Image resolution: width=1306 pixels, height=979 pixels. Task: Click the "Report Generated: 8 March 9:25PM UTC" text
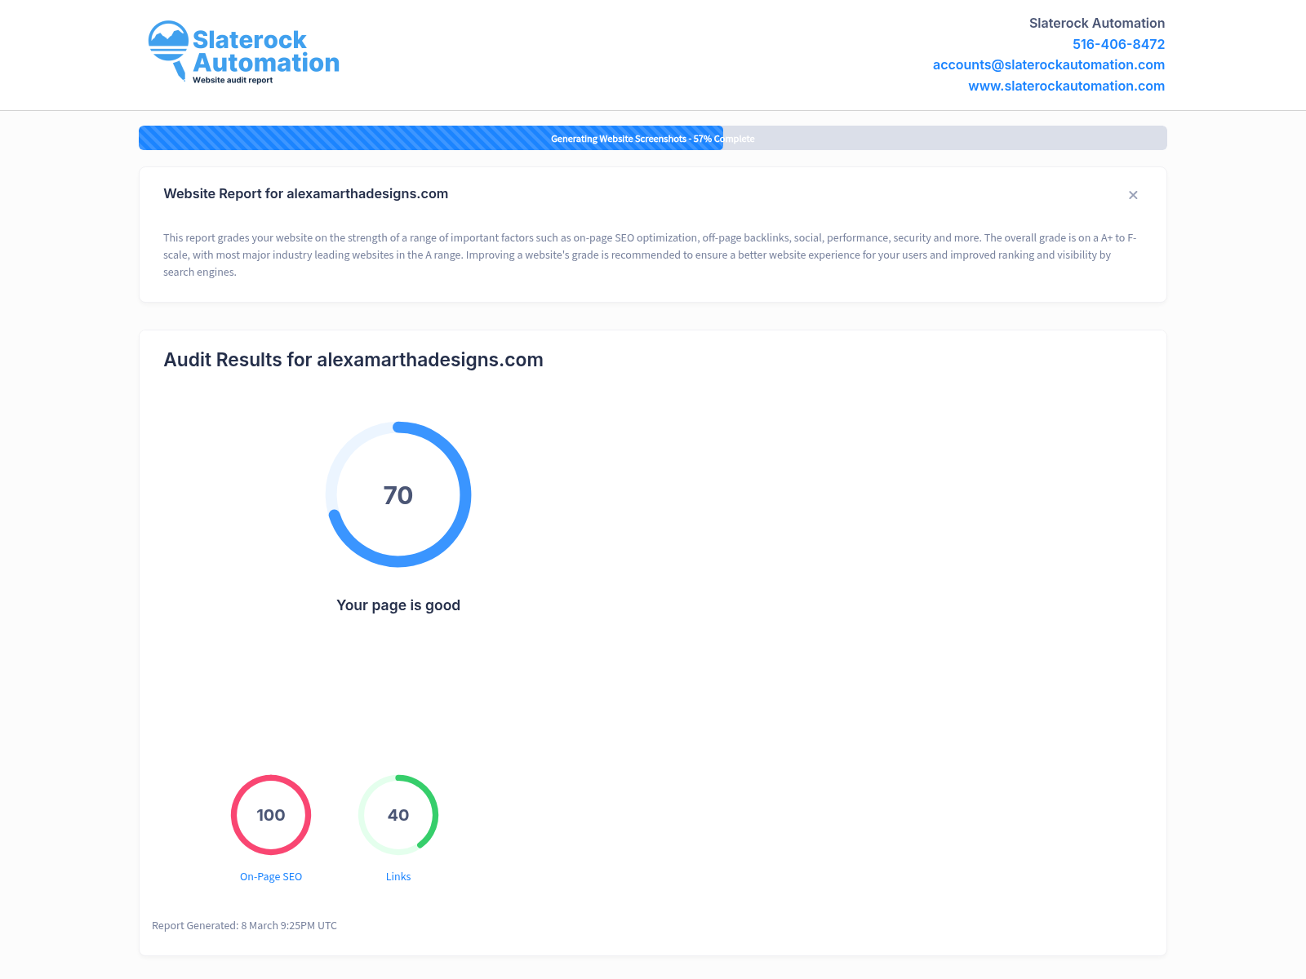244,926
